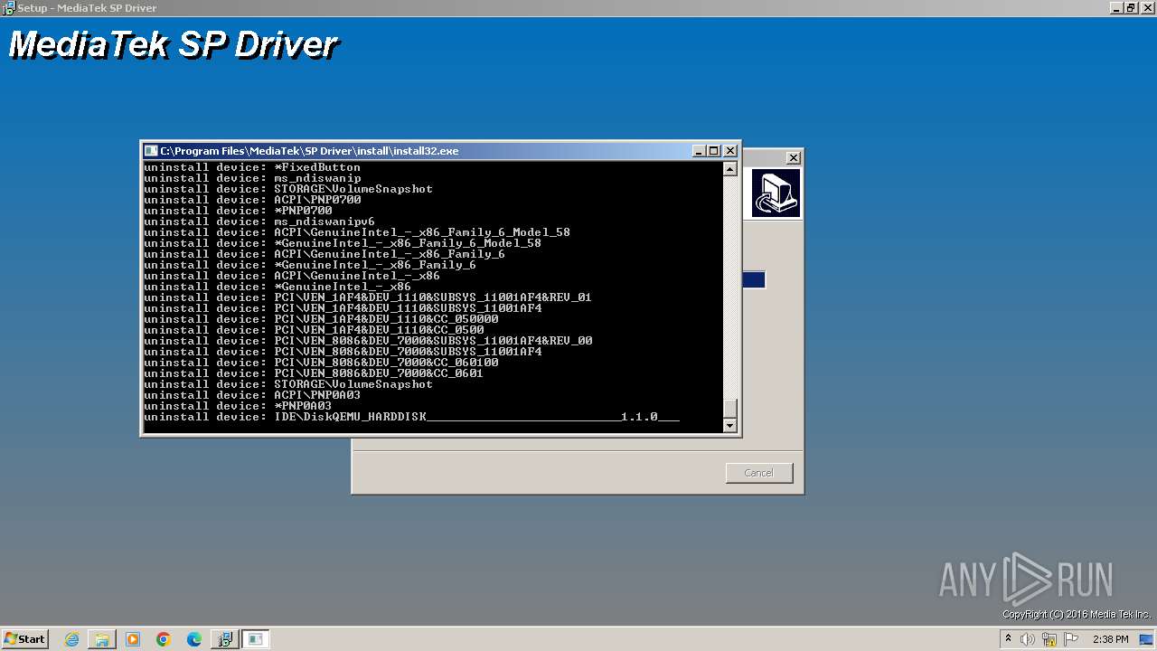Image resolution: width=1157 pixels, height=651 pixels.
Task: Click the console scrollbar thumb
Action: point(730,408)
